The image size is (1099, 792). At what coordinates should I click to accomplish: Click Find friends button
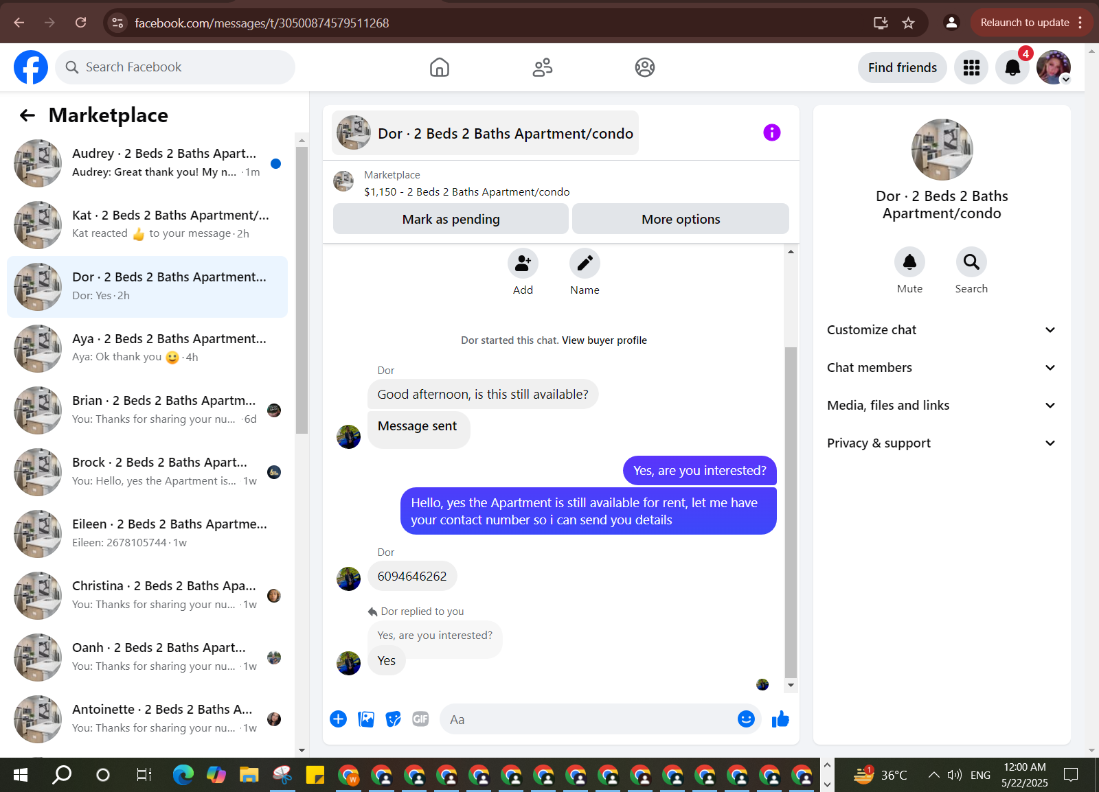902,67
